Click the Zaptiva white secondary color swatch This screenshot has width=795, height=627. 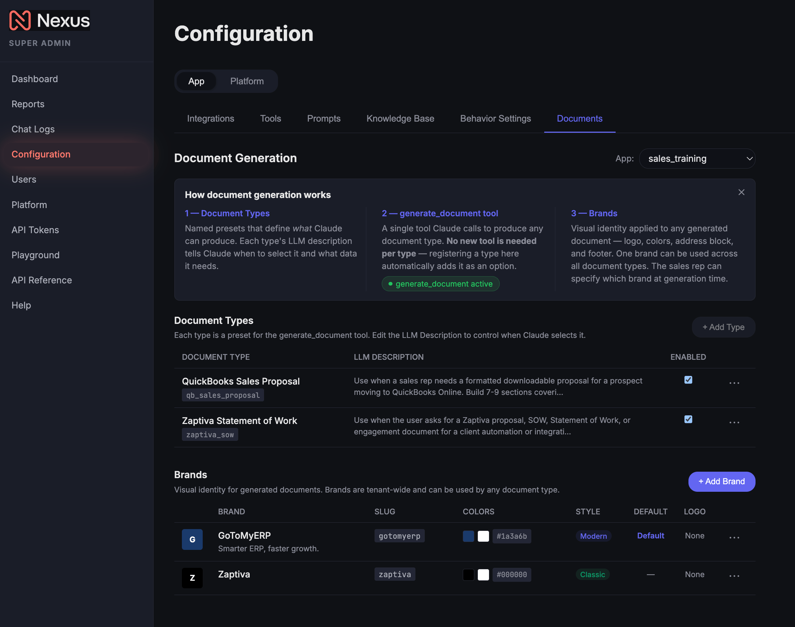tap(483, 575)
